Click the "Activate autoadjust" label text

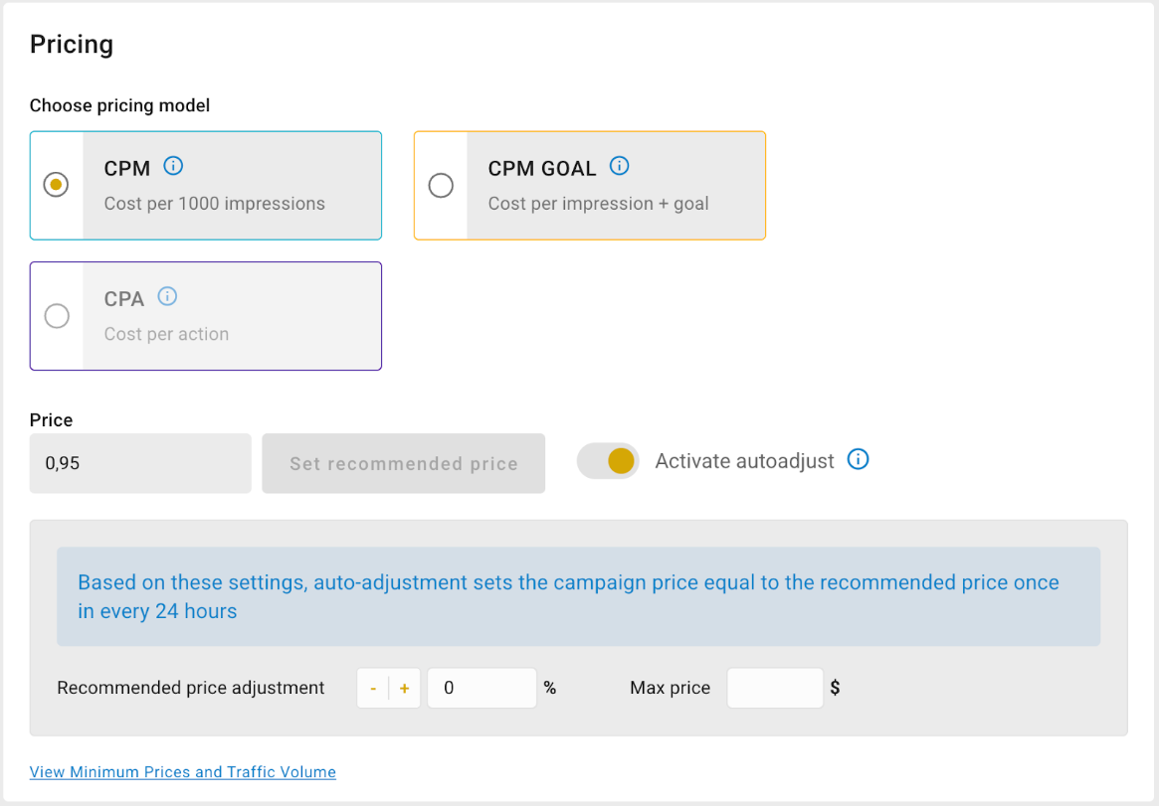pos(744,461)
